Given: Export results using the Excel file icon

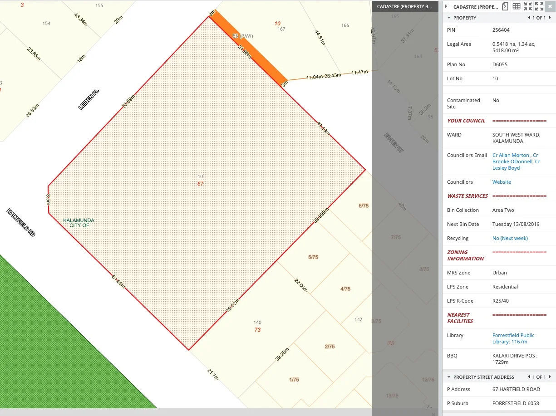Looking at the screenshot, I should coord(505,6).
